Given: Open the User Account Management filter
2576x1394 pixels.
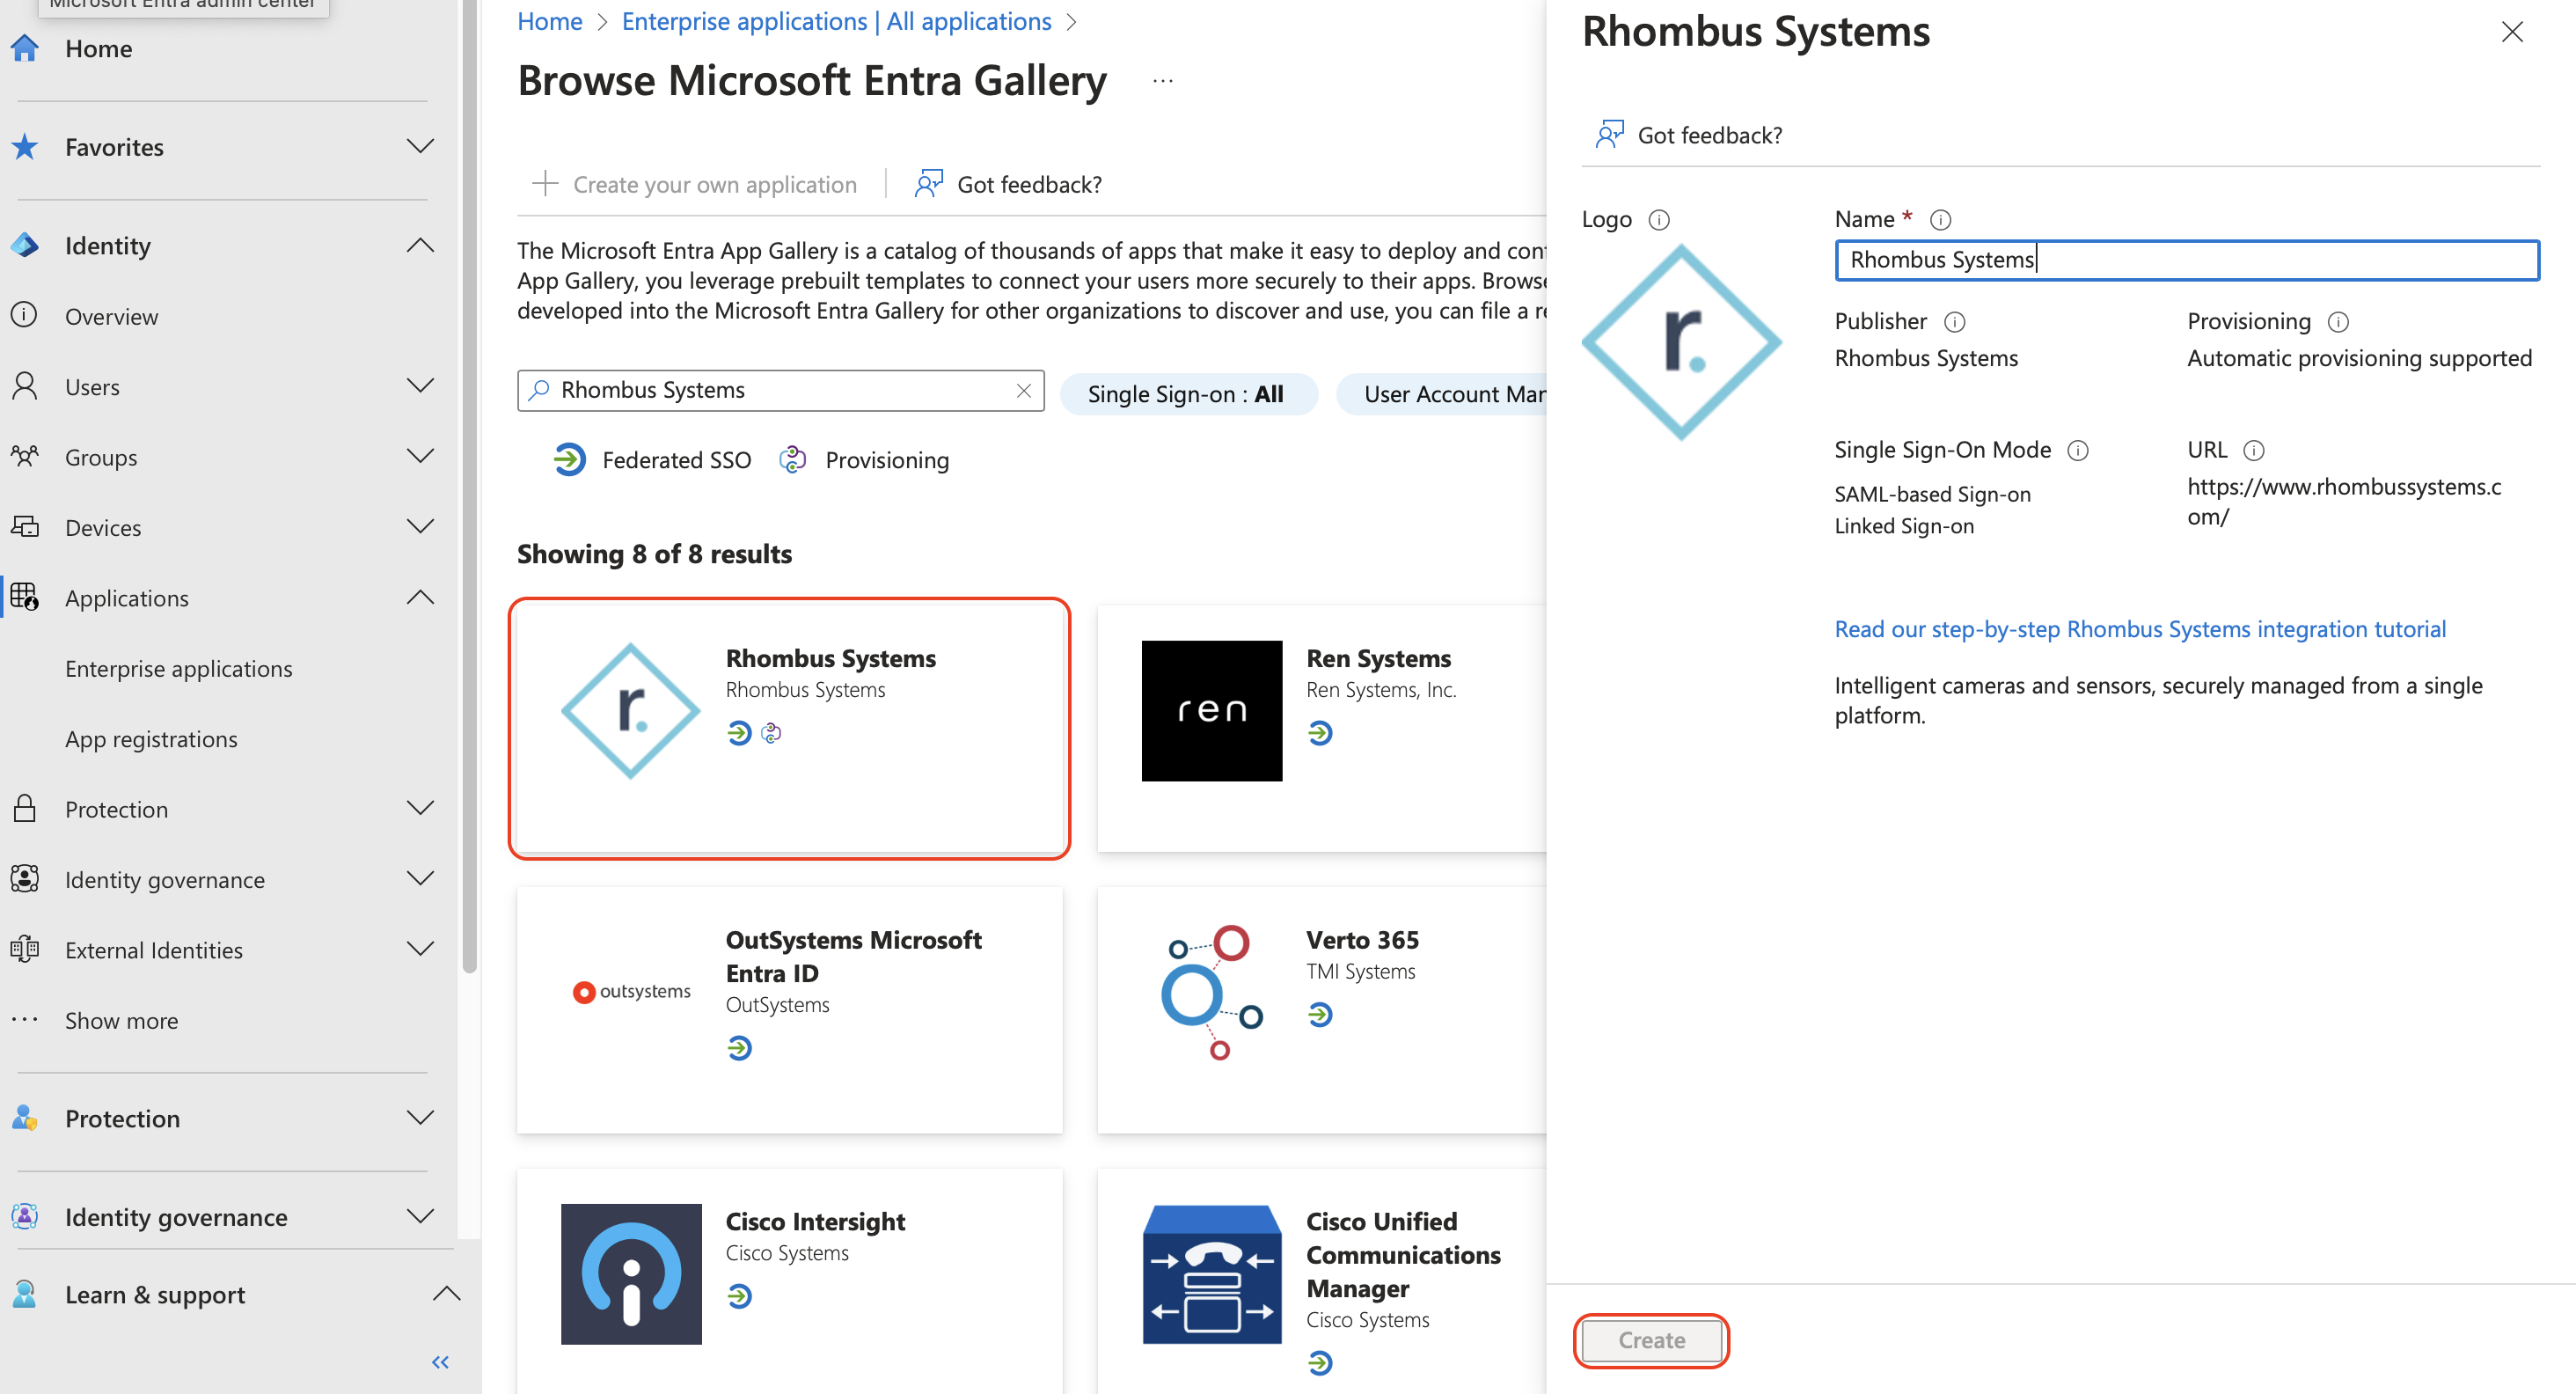Looking at the screenshot, I should pyautogui.click(x=1442, y=393).
